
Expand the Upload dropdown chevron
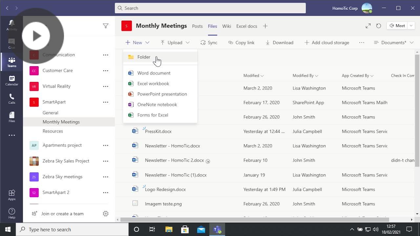pos(188,43)
